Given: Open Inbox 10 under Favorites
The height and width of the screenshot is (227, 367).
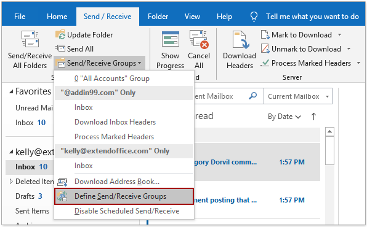Looking at the screenshot, I should tap(30, 123).
